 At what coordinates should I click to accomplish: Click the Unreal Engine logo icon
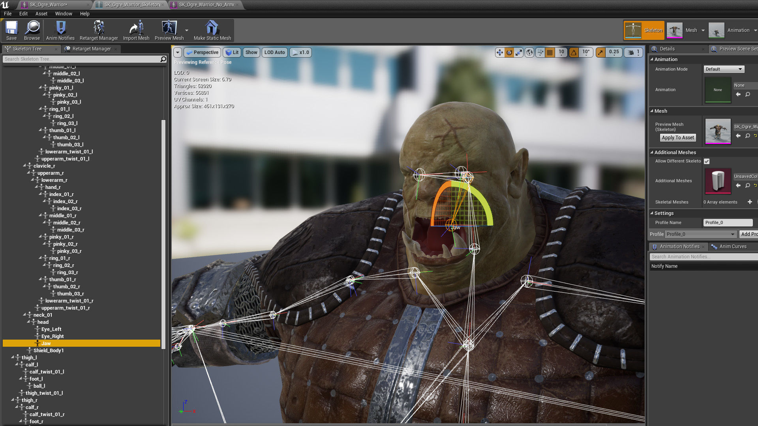[x=6, y=5]
